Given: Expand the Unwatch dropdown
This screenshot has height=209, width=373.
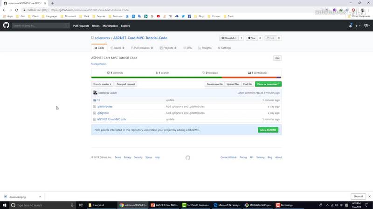Looking at the screenshot, I should coord(229,38).
